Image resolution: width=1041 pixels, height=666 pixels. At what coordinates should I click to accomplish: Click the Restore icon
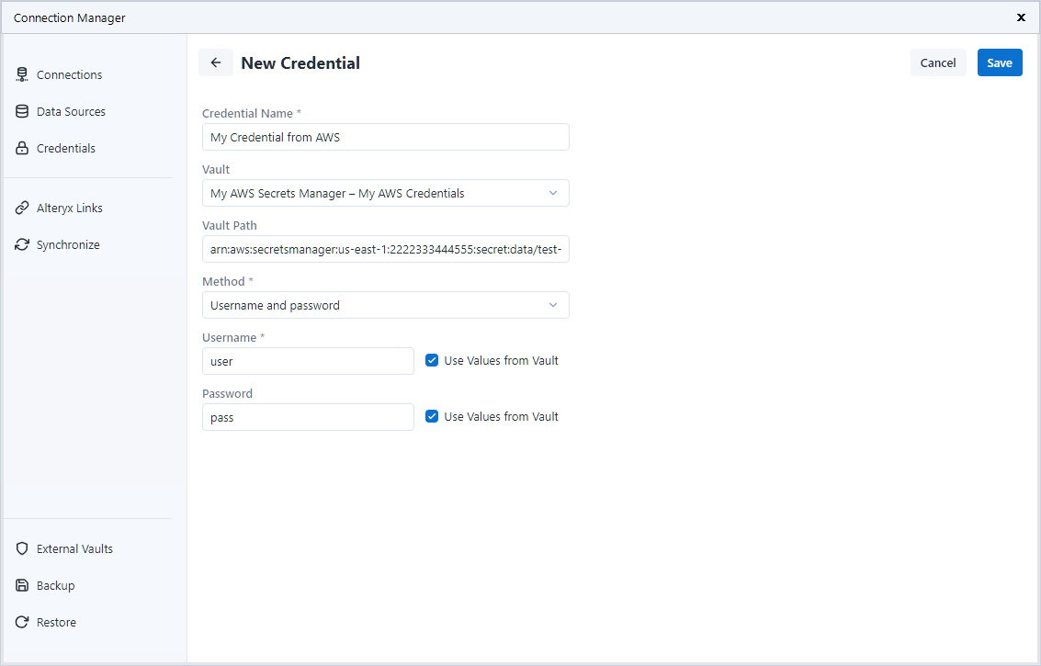[22, 622]
